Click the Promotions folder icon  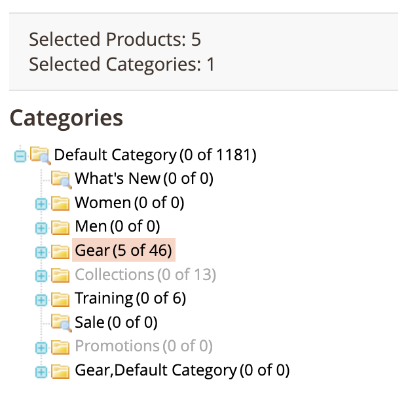[x=61, y=347]
